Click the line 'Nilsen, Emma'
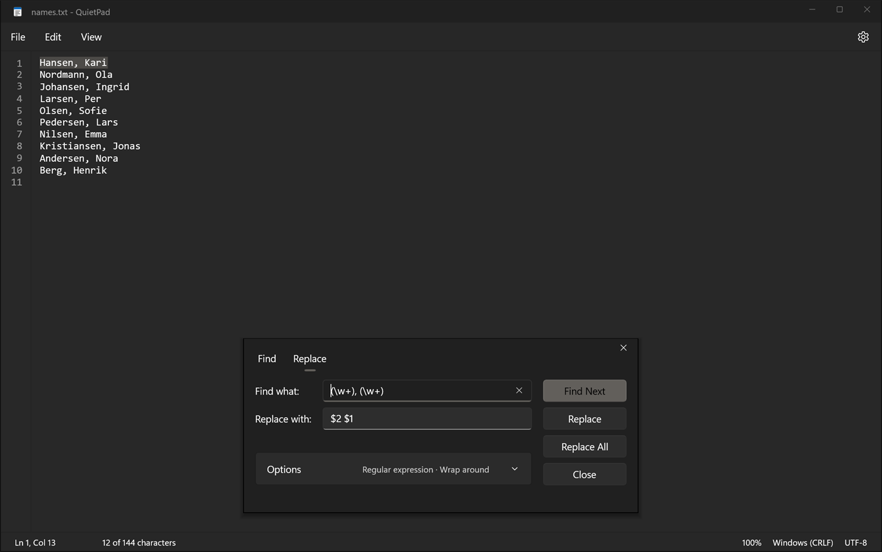This screenshot has height=552, width=882. click(73, 135)
